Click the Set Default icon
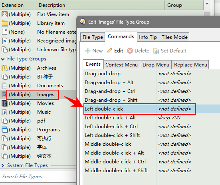Viewport: 220px width, 185px height. pos(156,51)
